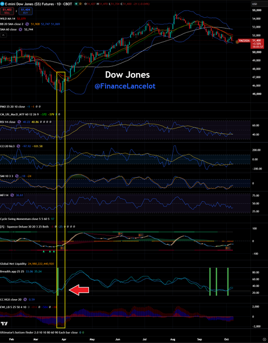268x343 pixels.
Task: Click the purple icon beside MFI 14
Action: click(12, 195)
